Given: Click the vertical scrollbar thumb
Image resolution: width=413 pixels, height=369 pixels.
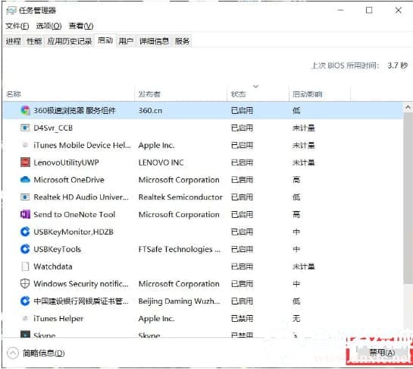Looking at the screenshot, I should coord(408,198).
